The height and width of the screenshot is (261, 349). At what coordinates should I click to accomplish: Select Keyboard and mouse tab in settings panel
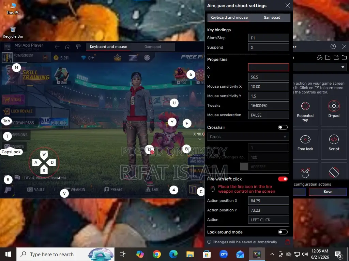pos(229,18)
